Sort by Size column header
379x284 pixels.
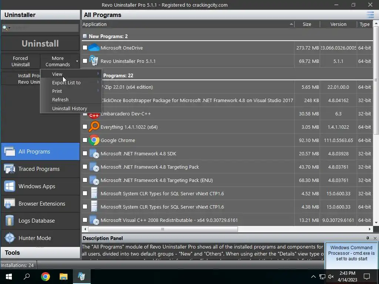tap(307, 24)
